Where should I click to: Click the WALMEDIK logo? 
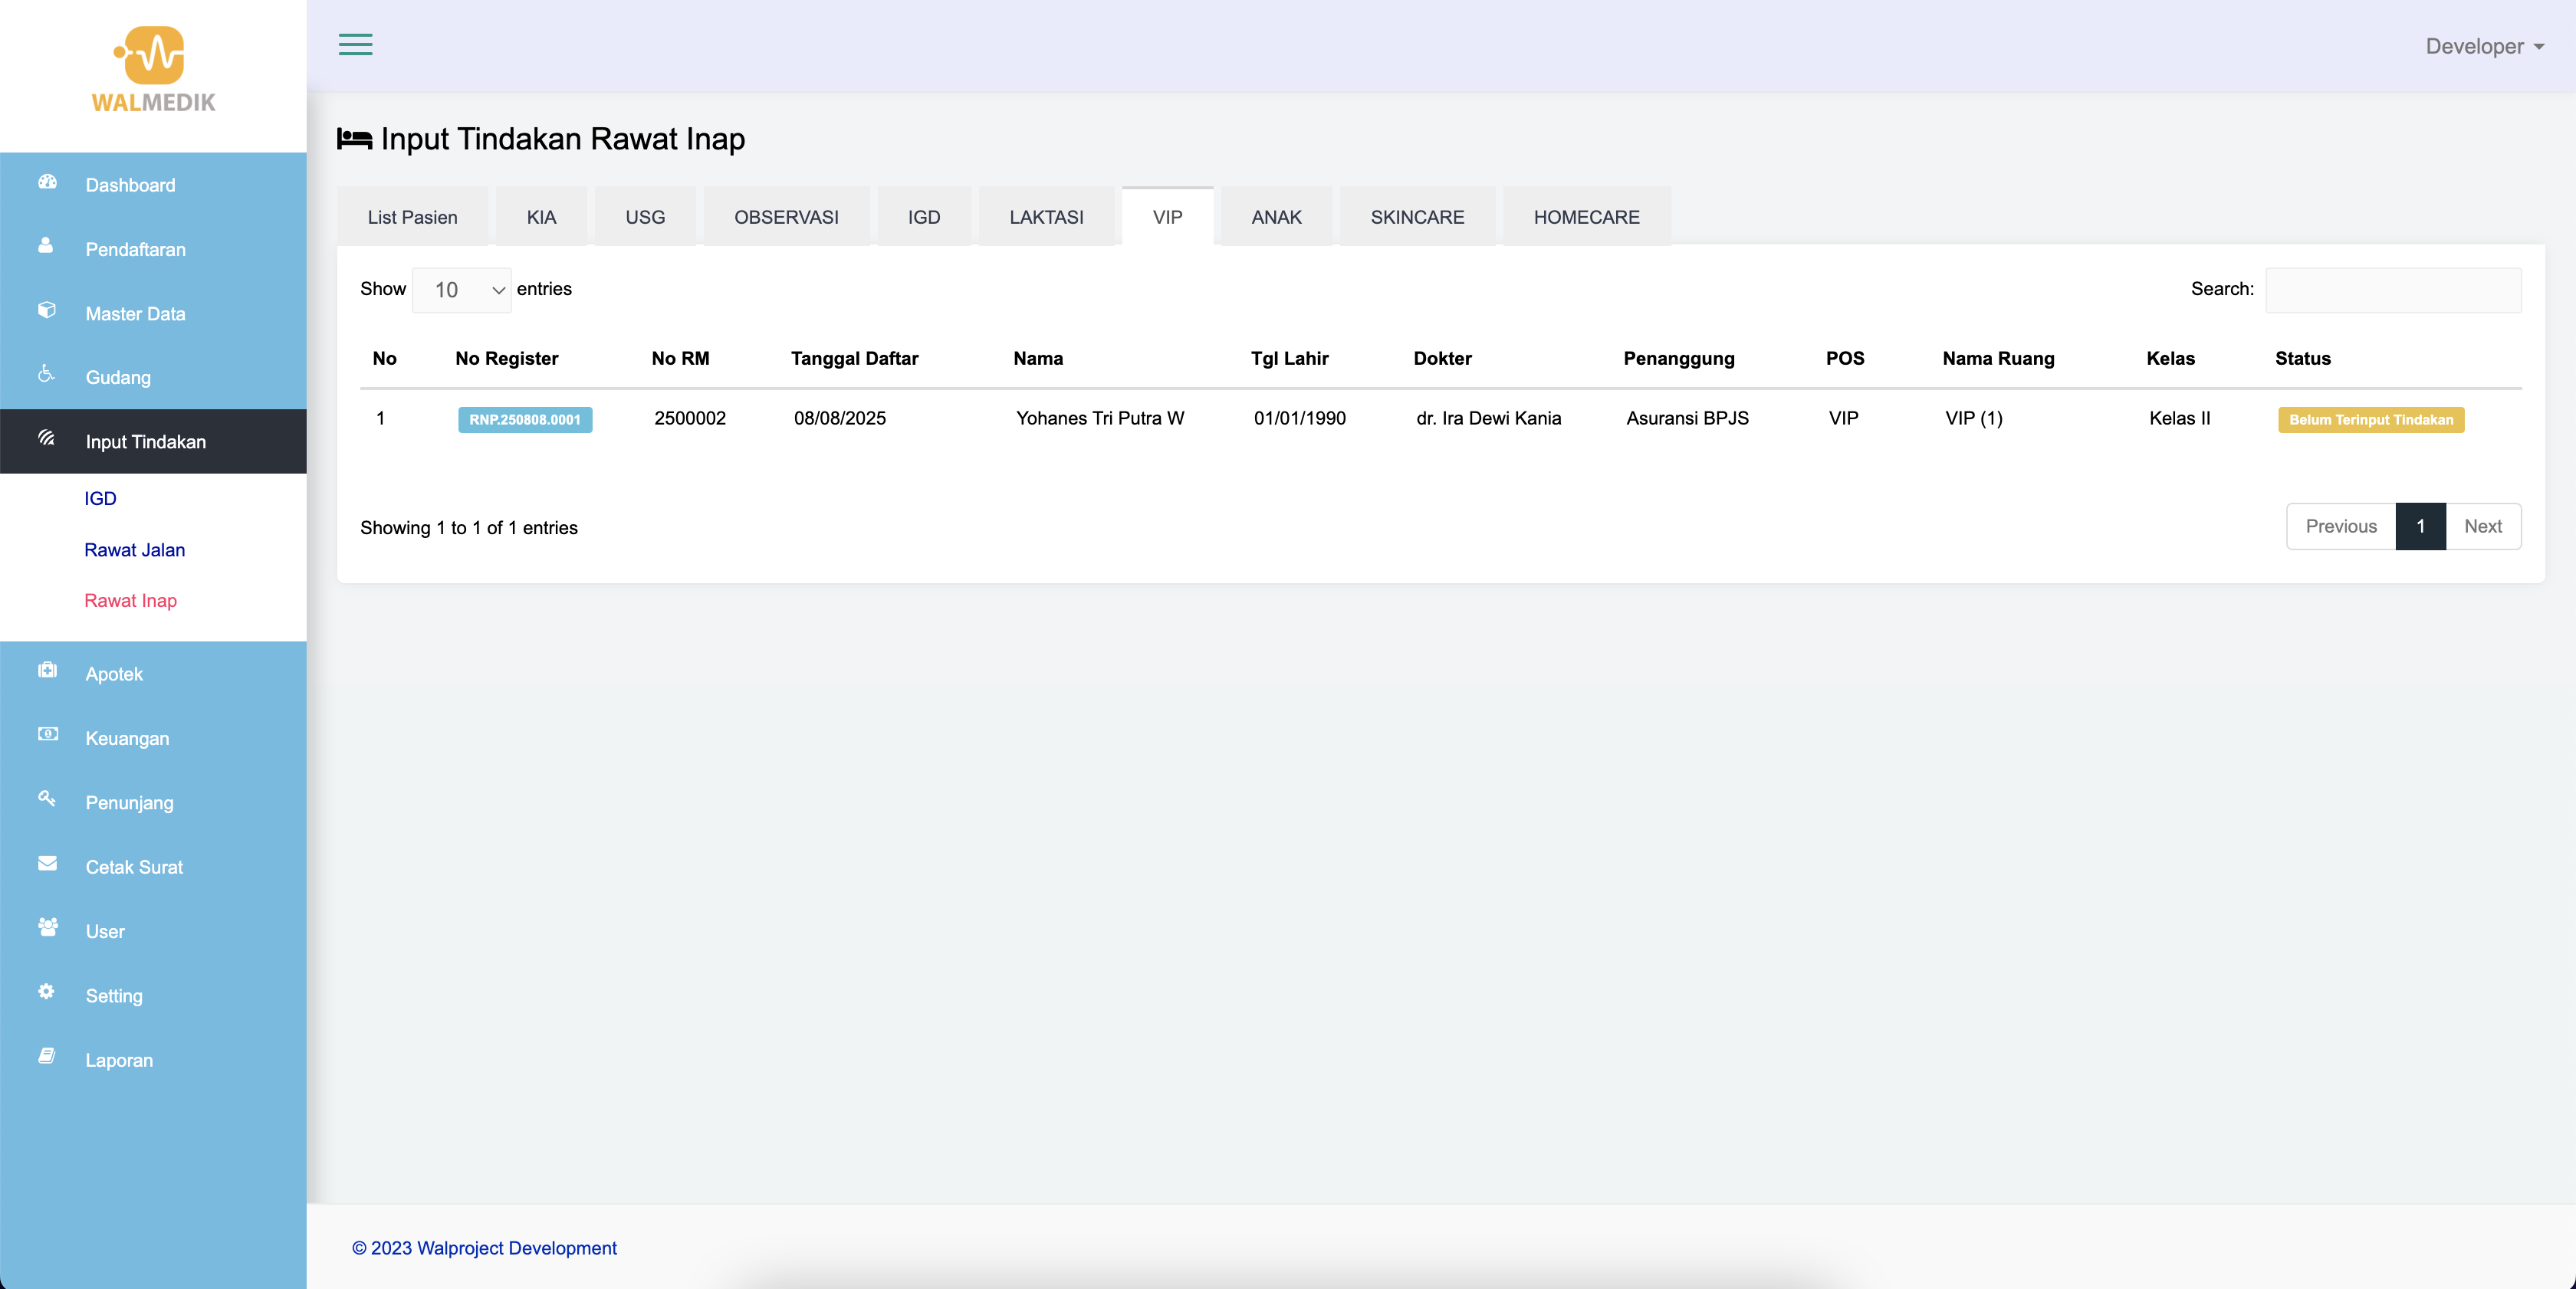[153, 70]
